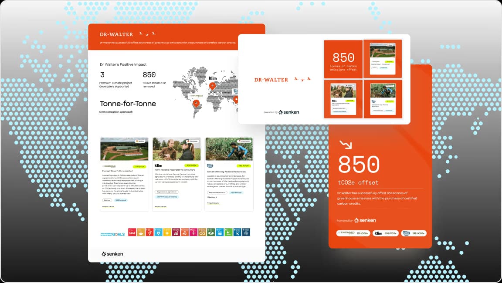
Task: Click the 850 tonnes tile on share card
Action: tap(343, 59)
